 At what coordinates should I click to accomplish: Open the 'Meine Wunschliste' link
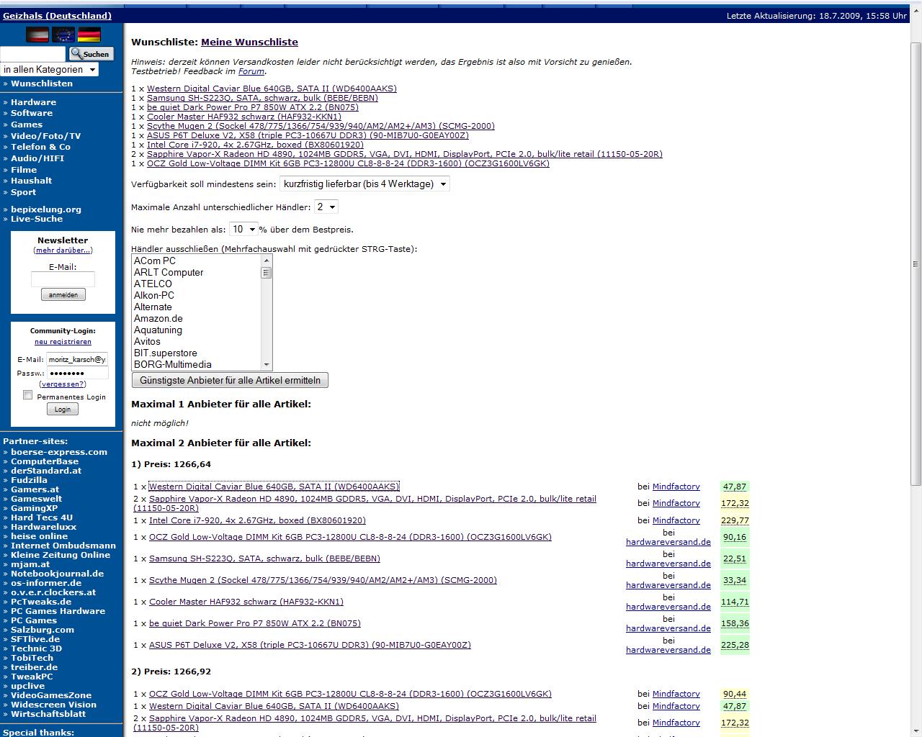tap(249, 42)
